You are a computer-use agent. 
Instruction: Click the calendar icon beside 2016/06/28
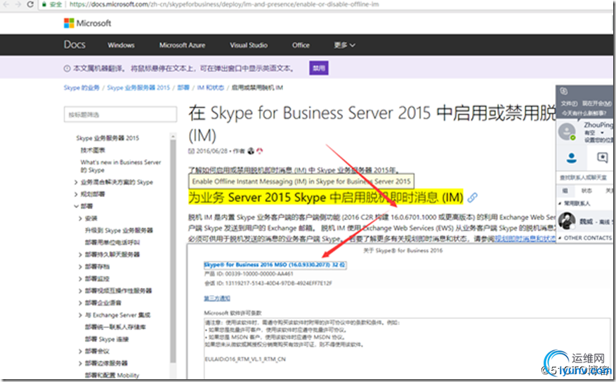[191, 151]
